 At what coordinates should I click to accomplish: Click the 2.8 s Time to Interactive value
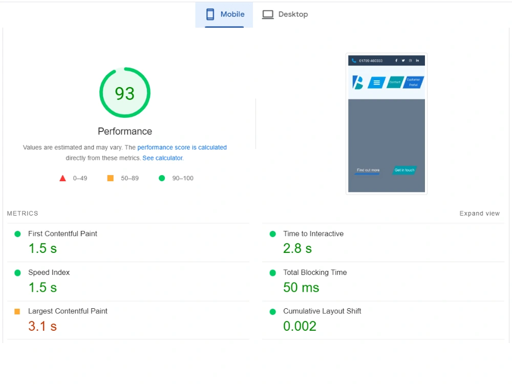[x=297, y=248]
